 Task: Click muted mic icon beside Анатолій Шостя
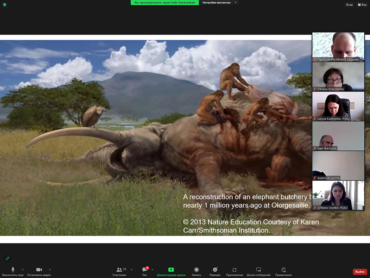(315, 178)
